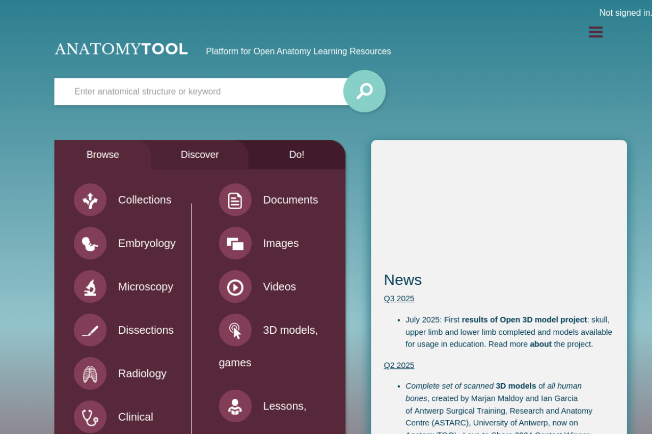
Task: Click the Clinical stethoscope icon
Action: pos(90,417)
